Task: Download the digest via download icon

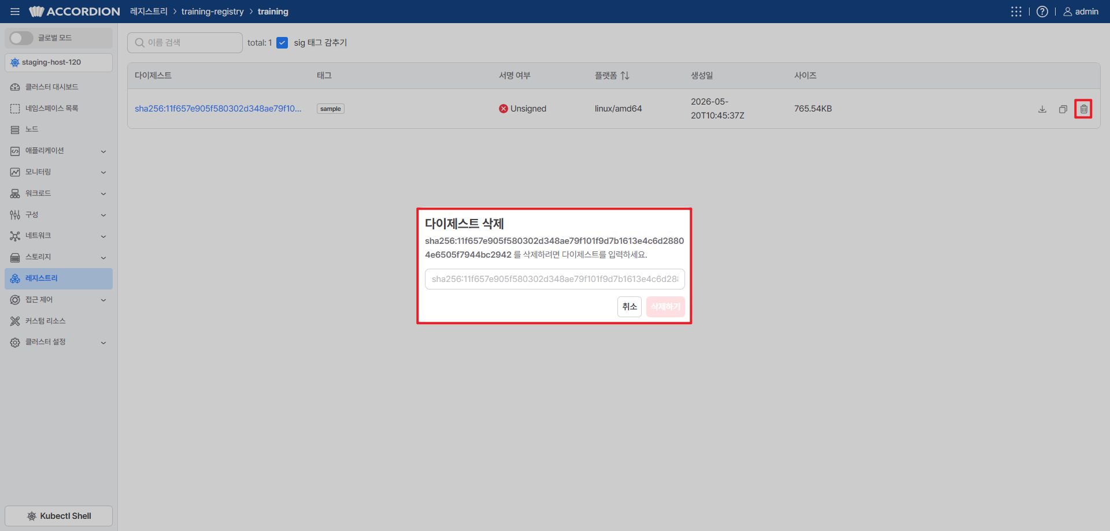Action: point(1042,109)
